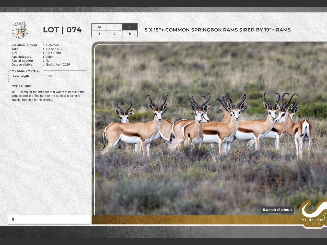
Task: Click the LOT | 074 heading
Action: pyautogui.click(x=62, y=30)
